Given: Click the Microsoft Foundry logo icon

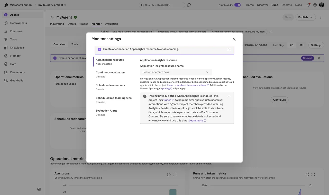Looking at the screenshot, I should (6, 5).
